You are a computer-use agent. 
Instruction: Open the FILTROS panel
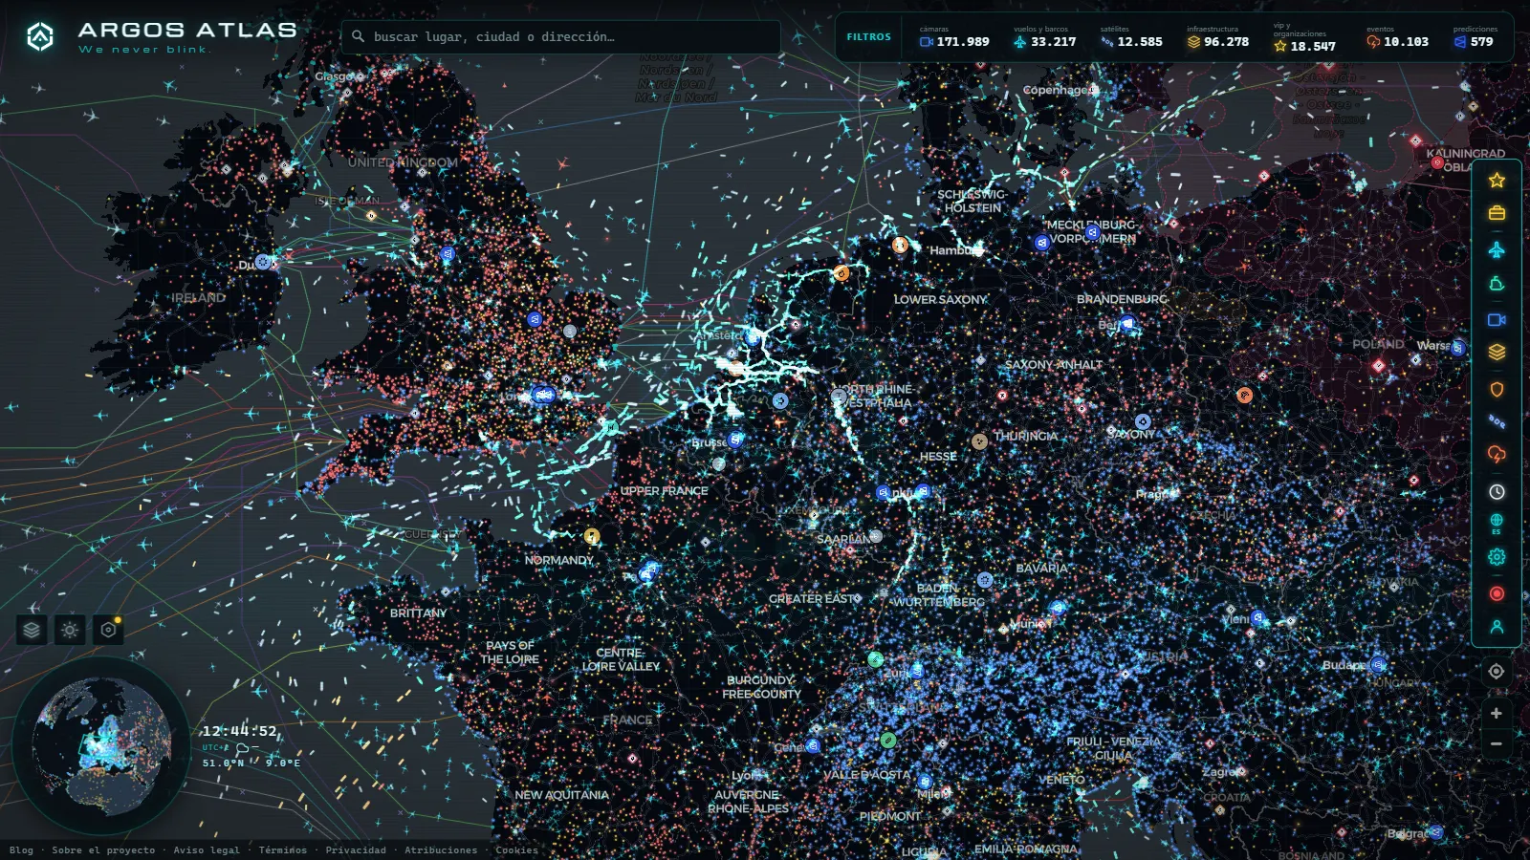(x=868, y=37)
